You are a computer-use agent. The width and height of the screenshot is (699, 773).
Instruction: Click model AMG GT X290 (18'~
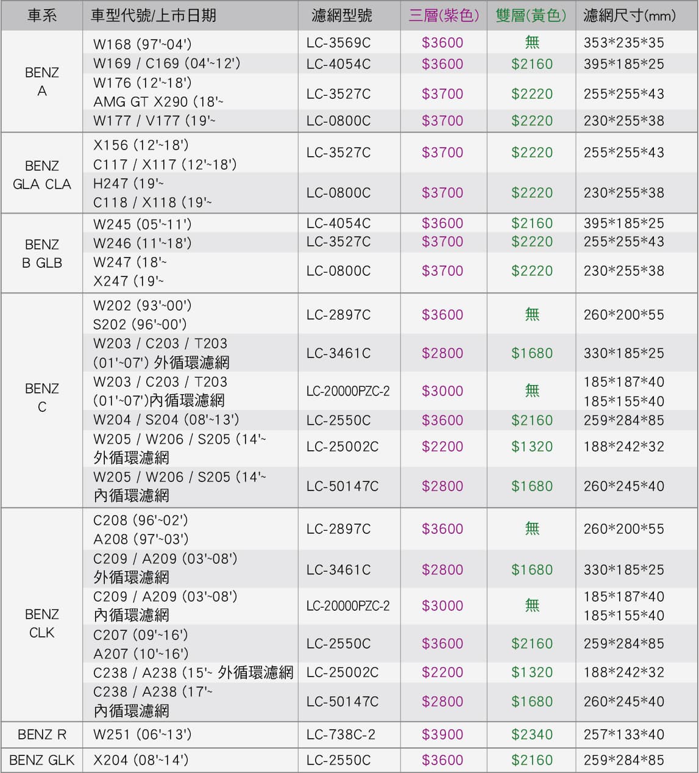tap(158, 101)
